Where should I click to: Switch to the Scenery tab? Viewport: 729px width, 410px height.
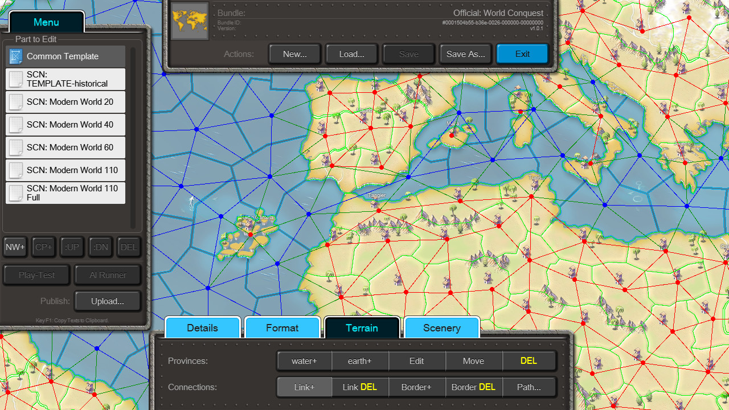pyautogui.click(x=441, y=328)
